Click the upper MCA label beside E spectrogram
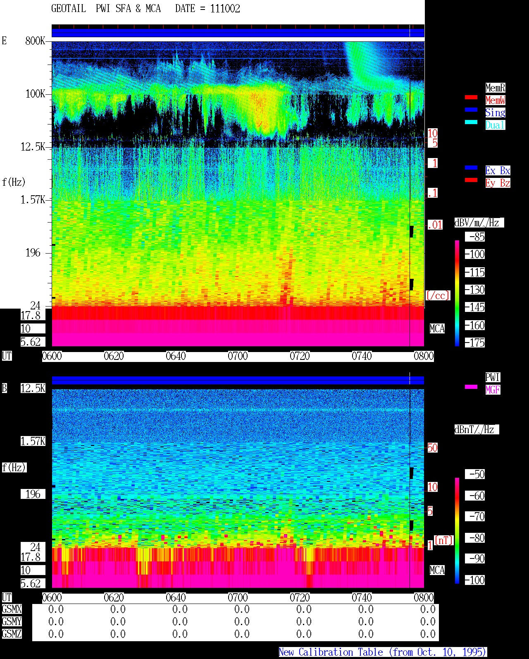Image resolution: width=529 pixels, height=659 pixels. pos(437,329)
